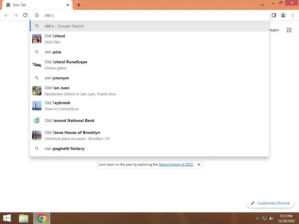Open the side panel icon

[274, 15]
